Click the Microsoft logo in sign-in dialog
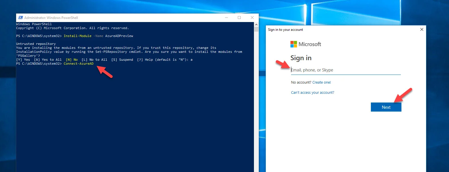Viewport: 449px width, 172px height. [306, 44]
